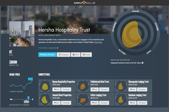Open FelCor Lodging Trust competitor link

point(98,95)
